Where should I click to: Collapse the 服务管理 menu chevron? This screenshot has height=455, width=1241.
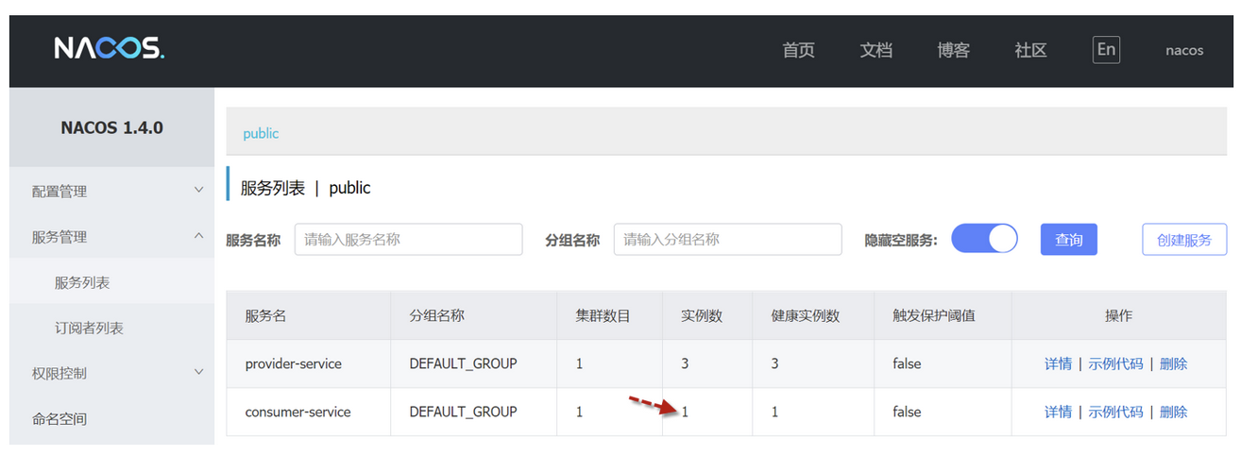(198, 237)
